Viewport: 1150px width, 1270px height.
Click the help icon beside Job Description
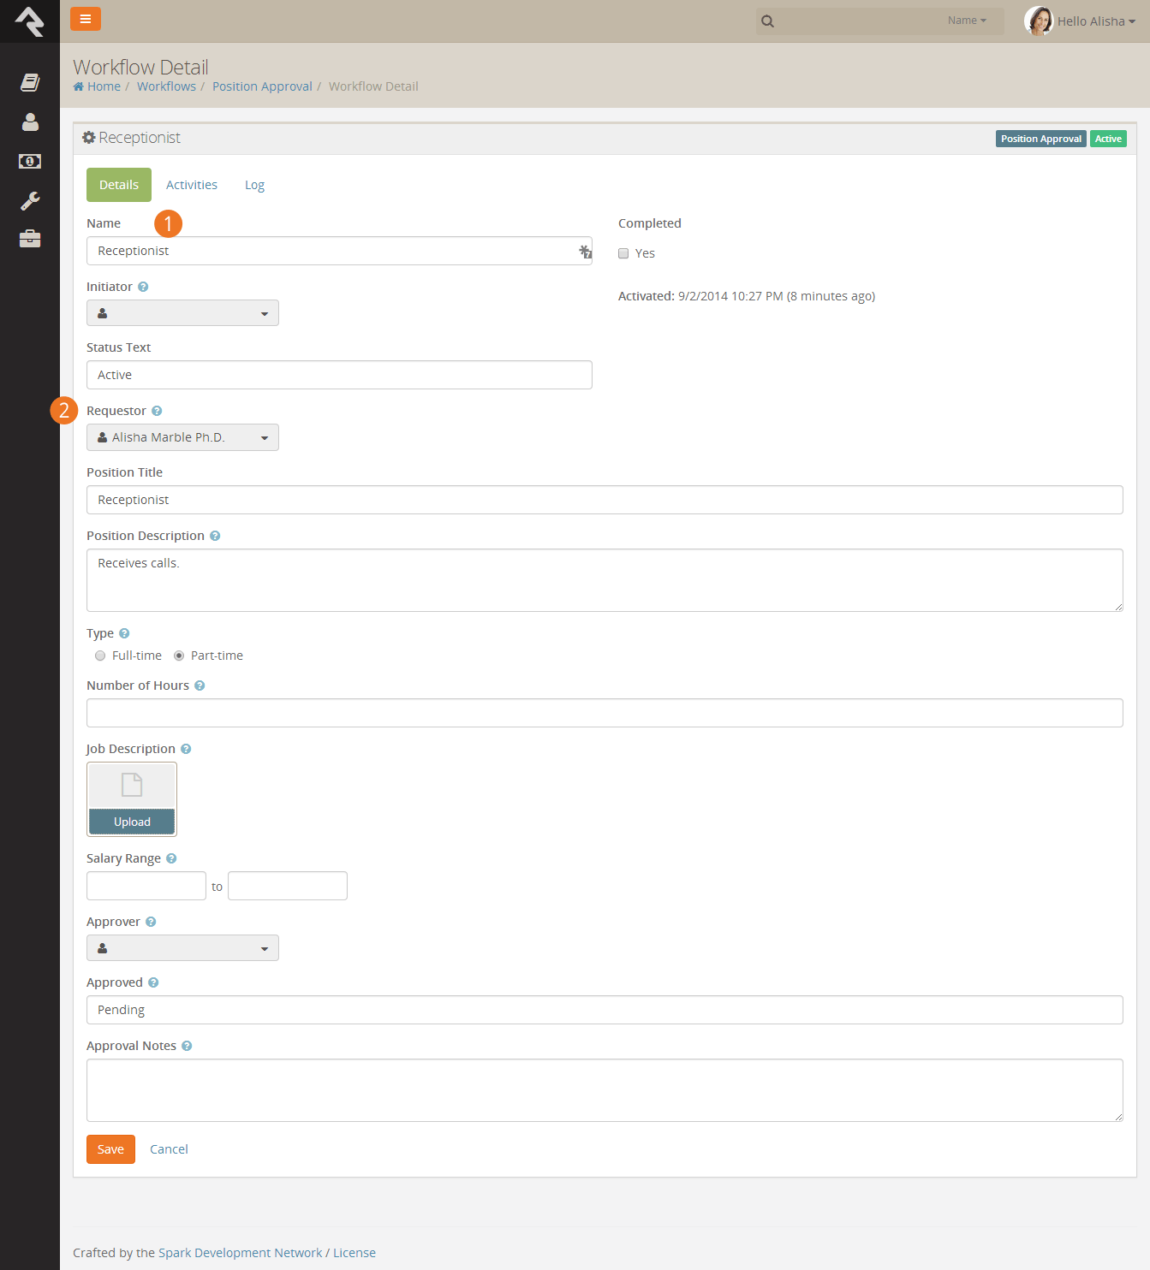tap(186, 749)
